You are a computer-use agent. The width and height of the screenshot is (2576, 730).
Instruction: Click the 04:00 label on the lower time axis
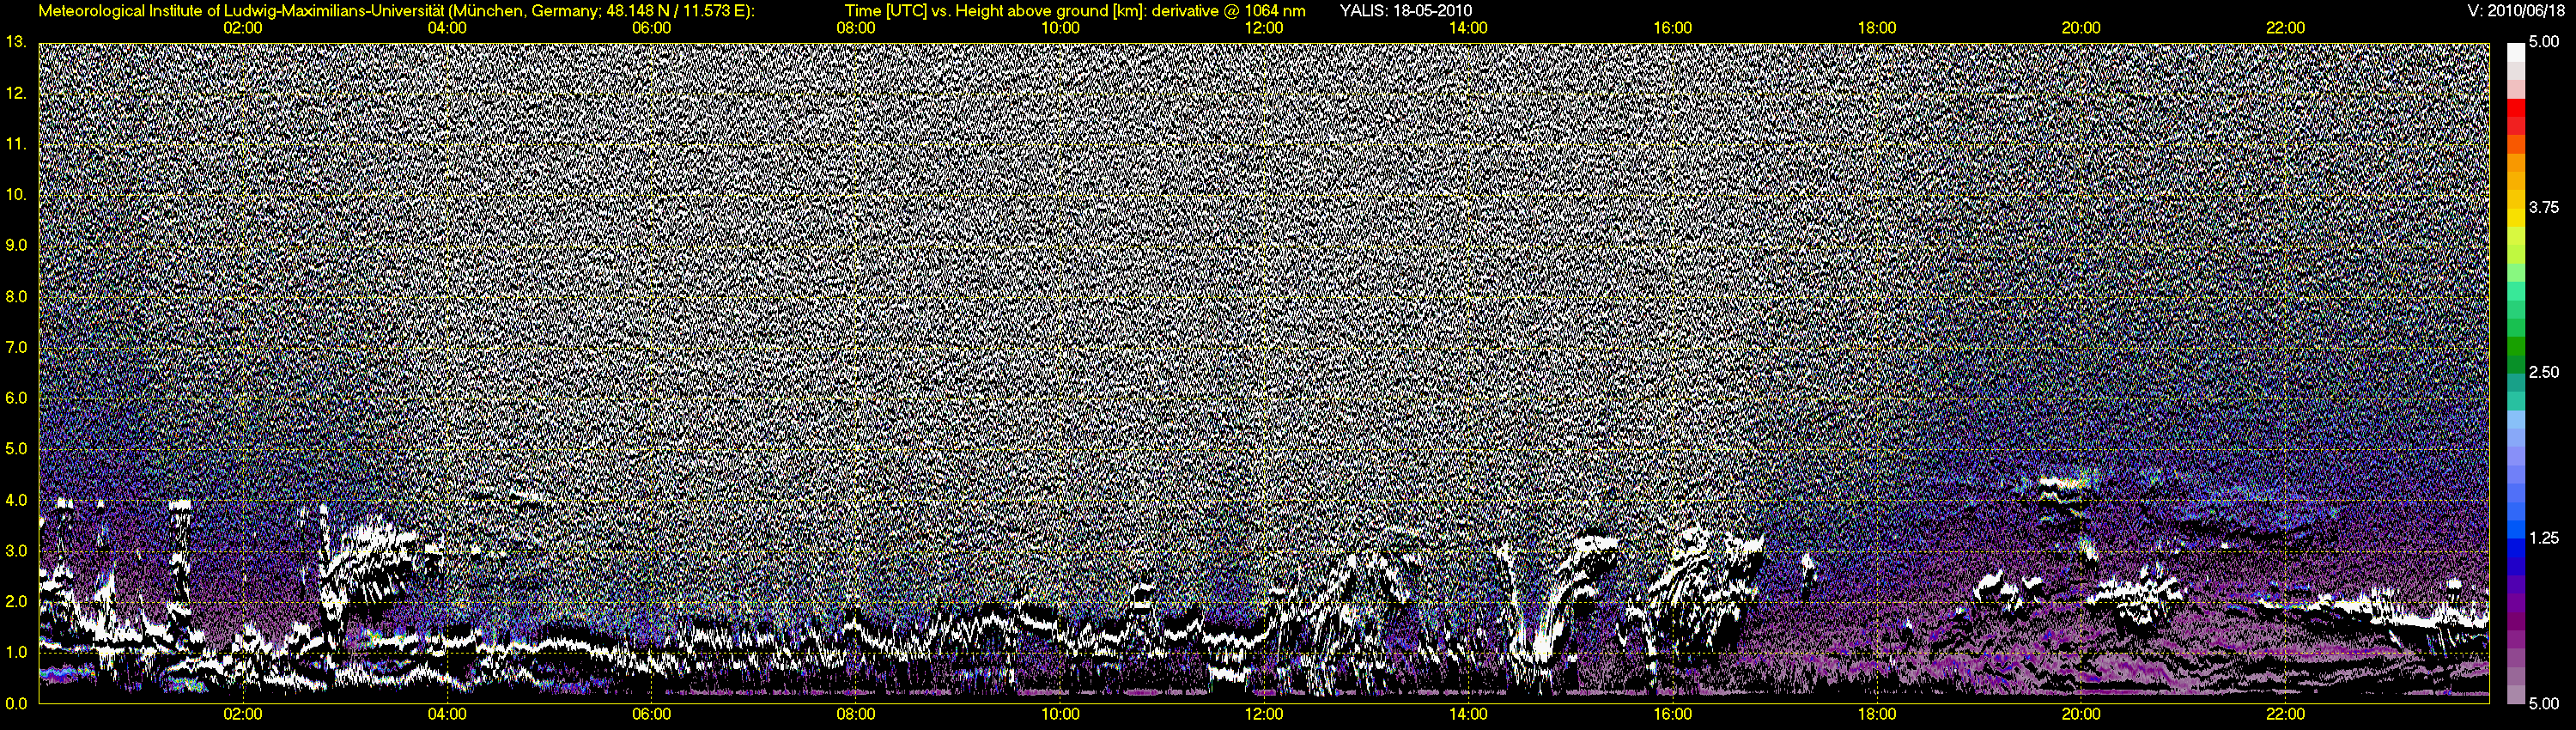[447, 714]
